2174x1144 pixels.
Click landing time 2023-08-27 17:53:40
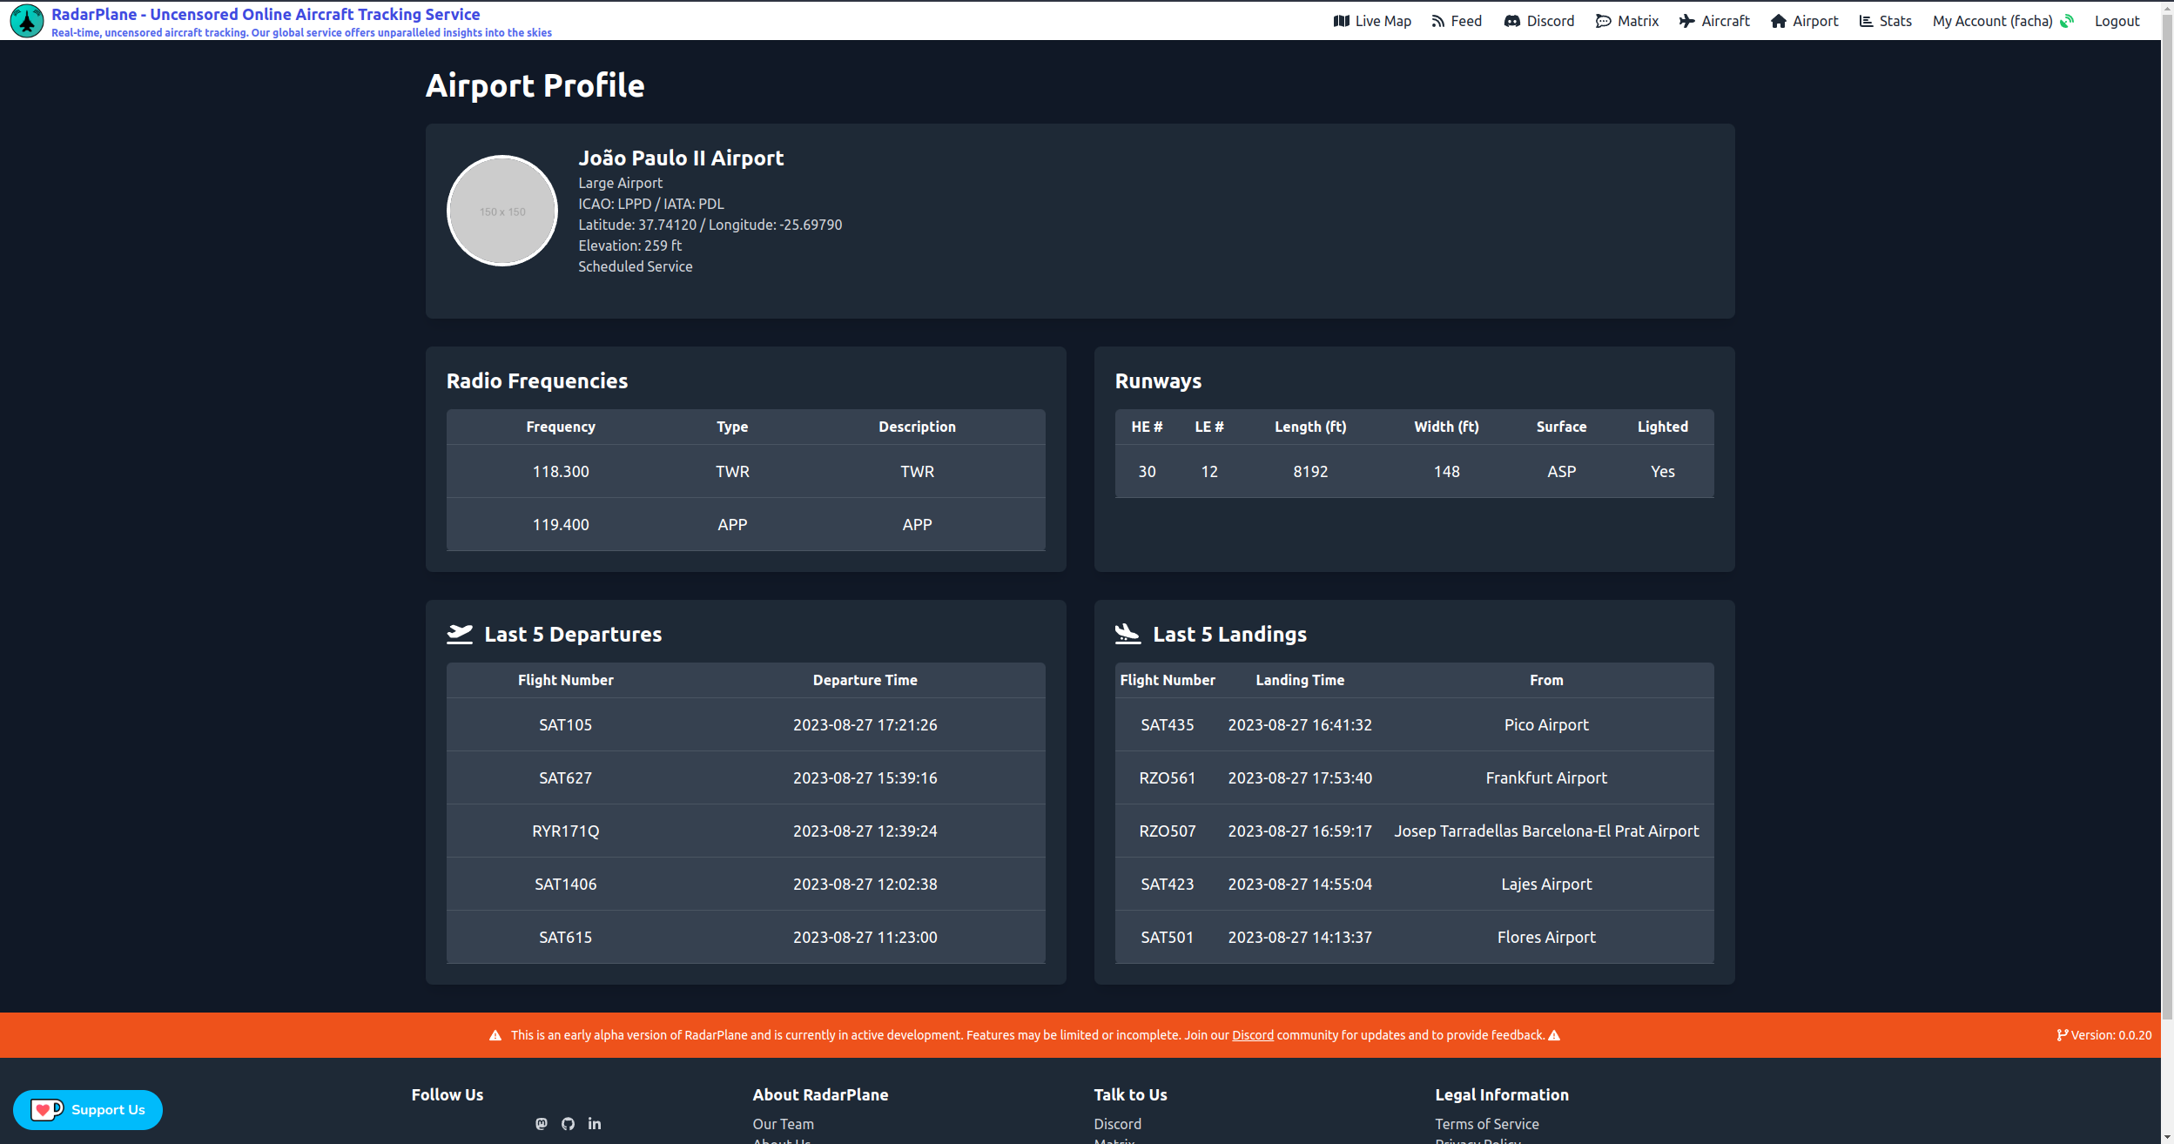tap(1300, 777)
